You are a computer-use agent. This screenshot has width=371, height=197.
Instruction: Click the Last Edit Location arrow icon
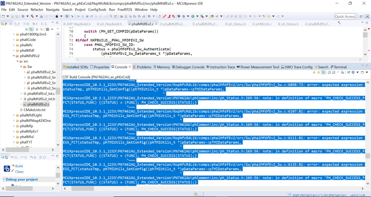(264, 16)
